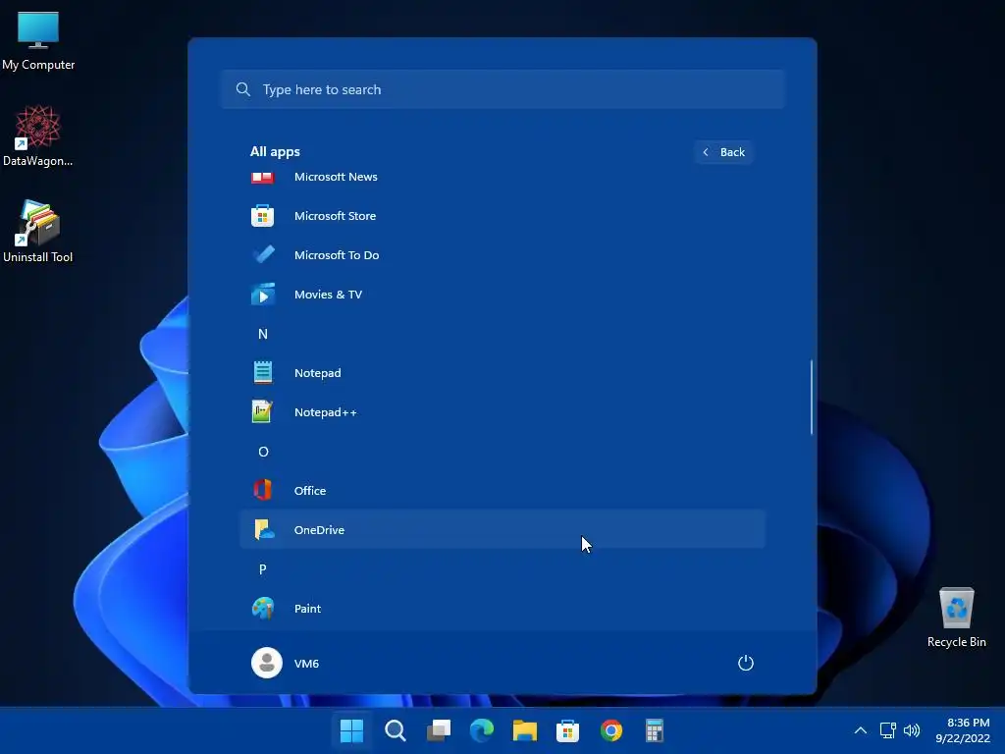
Task: Select the Uninstall Tool desktop shortcut
Action: click(38, 232)
